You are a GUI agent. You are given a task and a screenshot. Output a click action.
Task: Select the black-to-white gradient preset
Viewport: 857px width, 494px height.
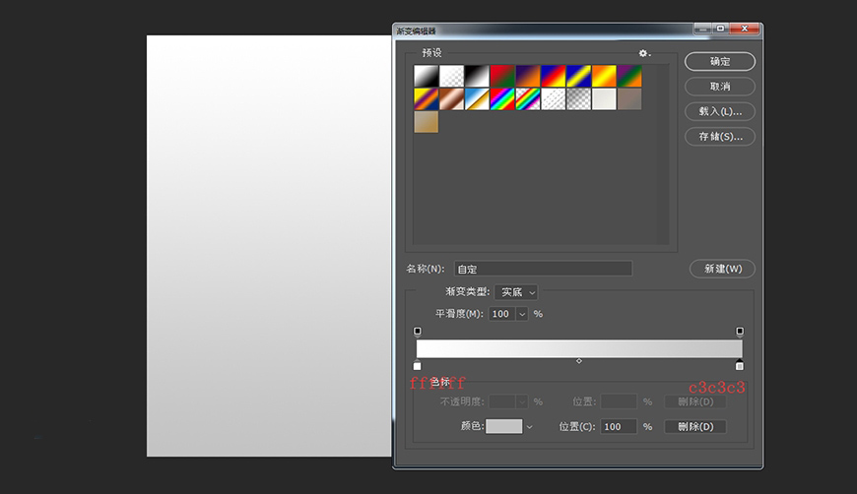click(477, 77)
